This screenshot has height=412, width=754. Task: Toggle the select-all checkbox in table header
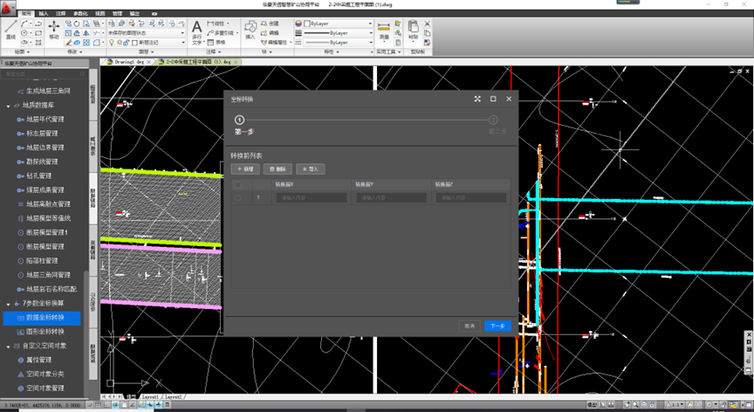pyautogui.click(x=237, y=184)
